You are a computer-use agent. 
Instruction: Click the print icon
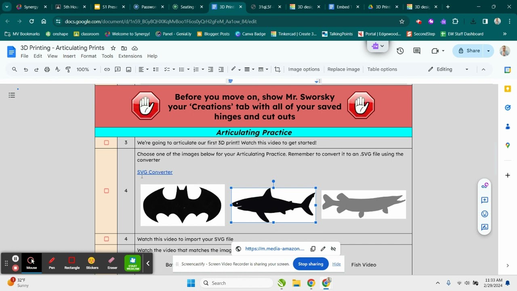(x=47, y=70)
